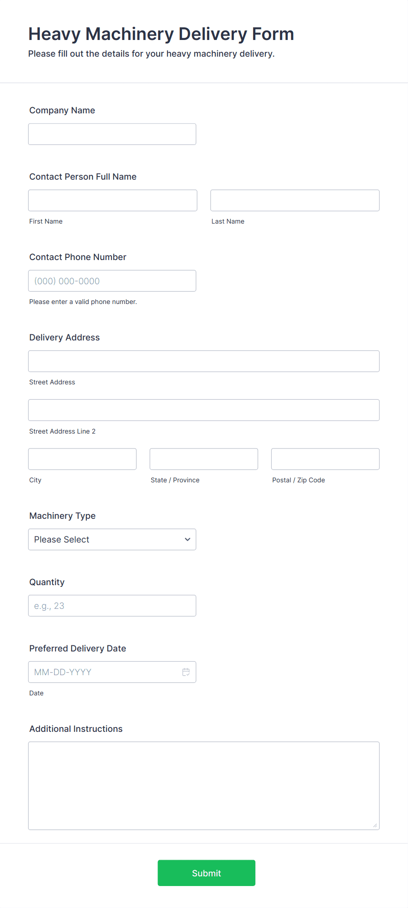Grab the text area resize handle
This screenshot has height=908, width=408.
click(375, 825)
